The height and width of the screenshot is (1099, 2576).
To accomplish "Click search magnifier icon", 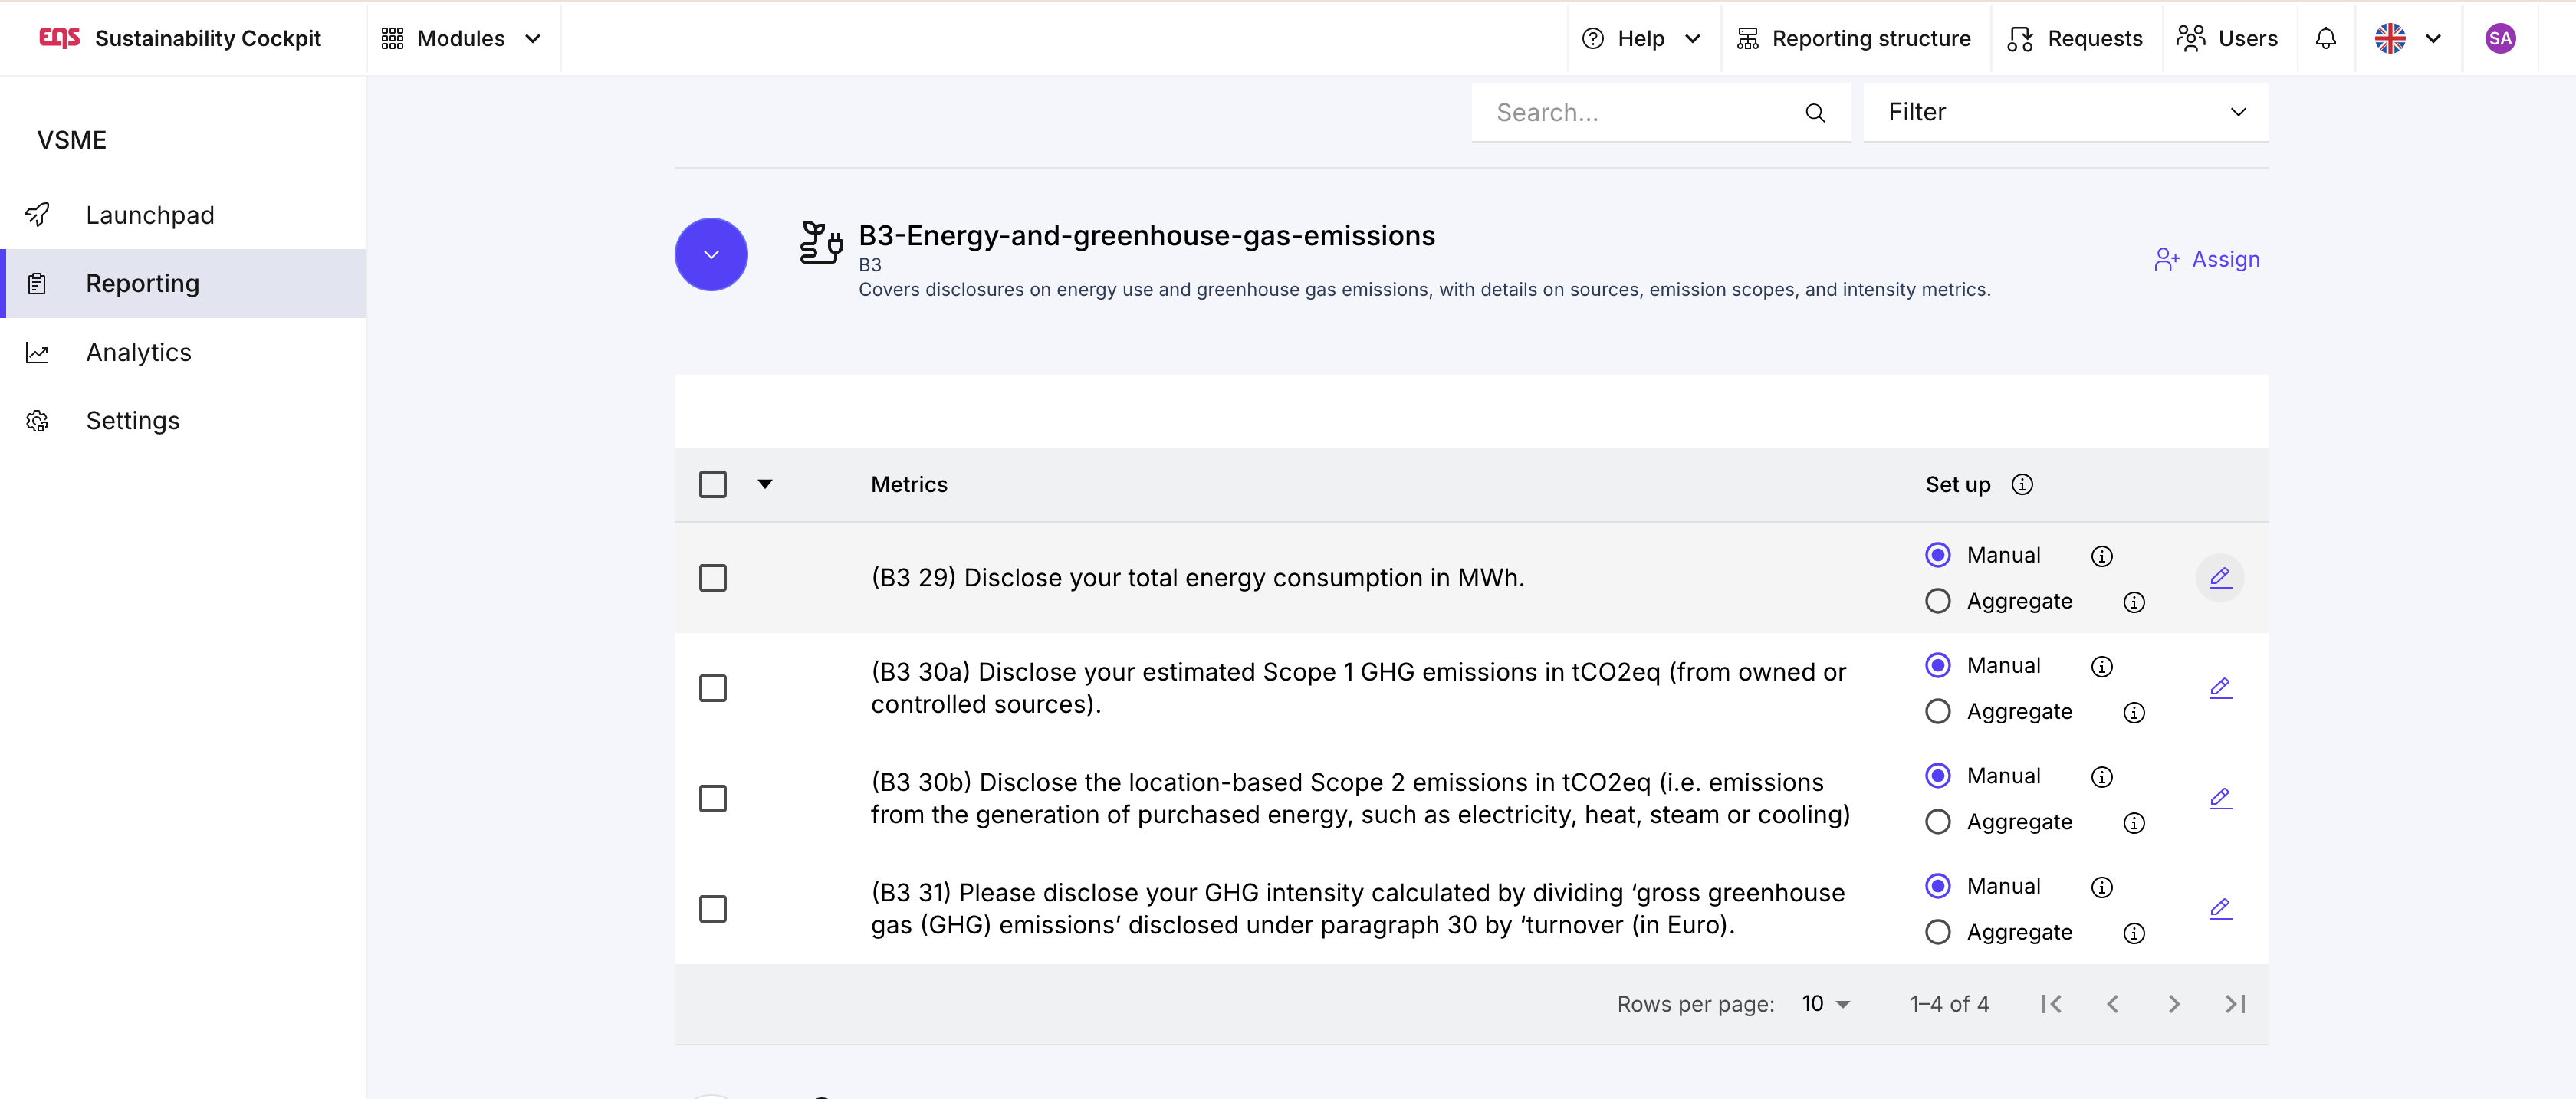I will 1814,113.
